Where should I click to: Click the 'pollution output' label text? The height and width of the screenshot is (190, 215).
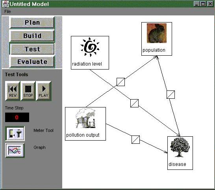[x=83, y=135]
